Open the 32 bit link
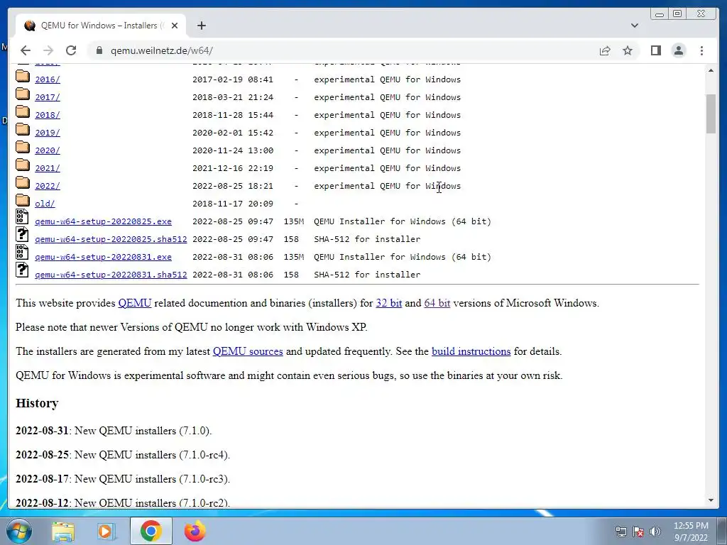This screenshot has height=545, width=727. (x=388, y=303)
